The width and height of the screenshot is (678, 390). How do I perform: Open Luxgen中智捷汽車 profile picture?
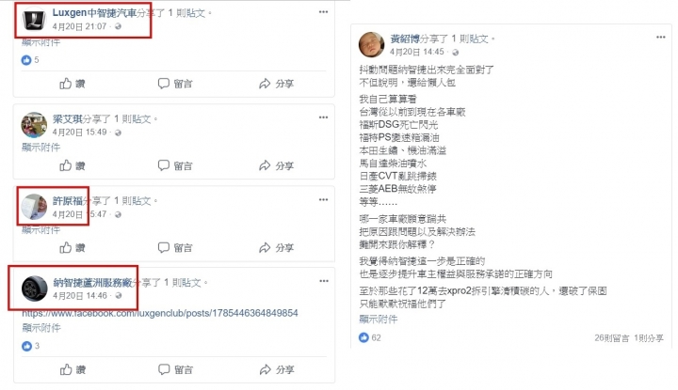click(x=34, y=20)
